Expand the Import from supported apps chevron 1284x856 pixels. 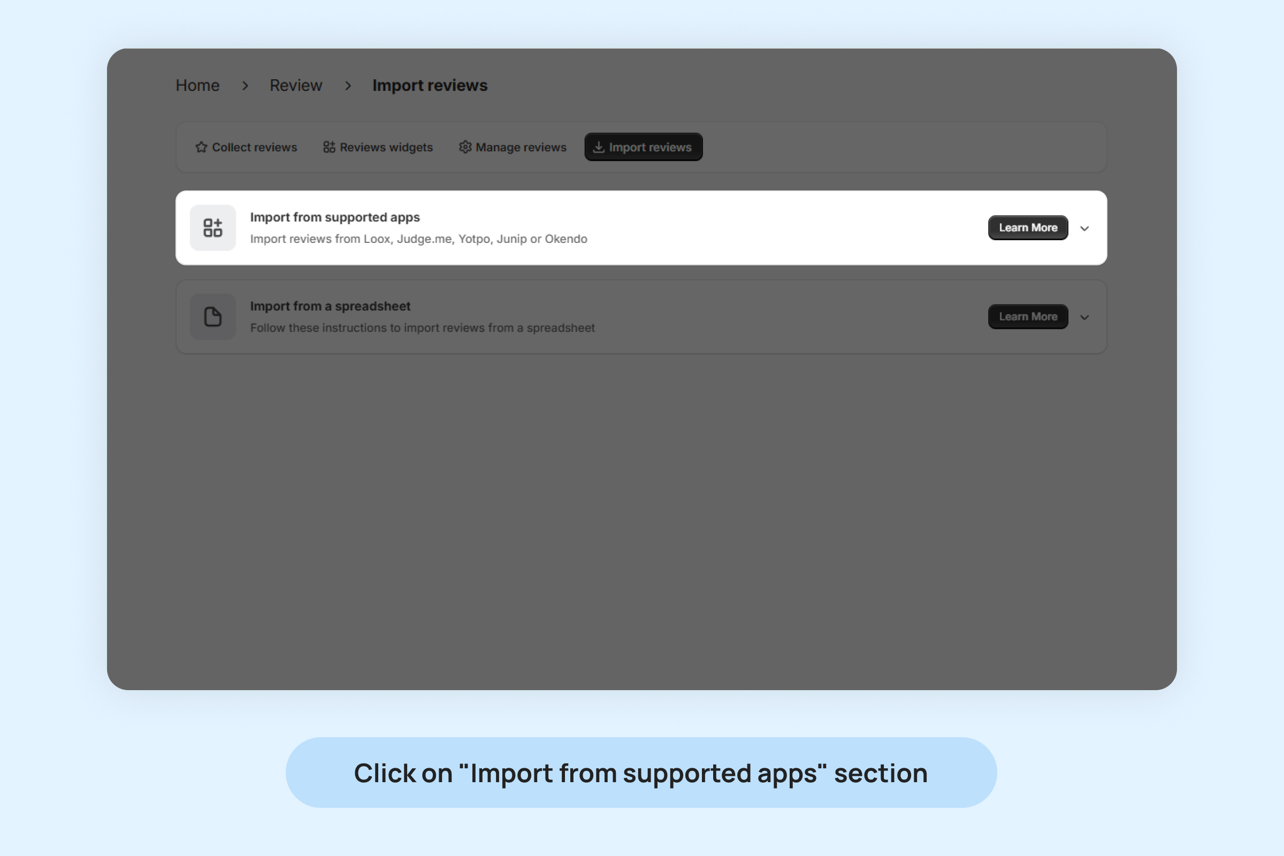(1085, 228)
